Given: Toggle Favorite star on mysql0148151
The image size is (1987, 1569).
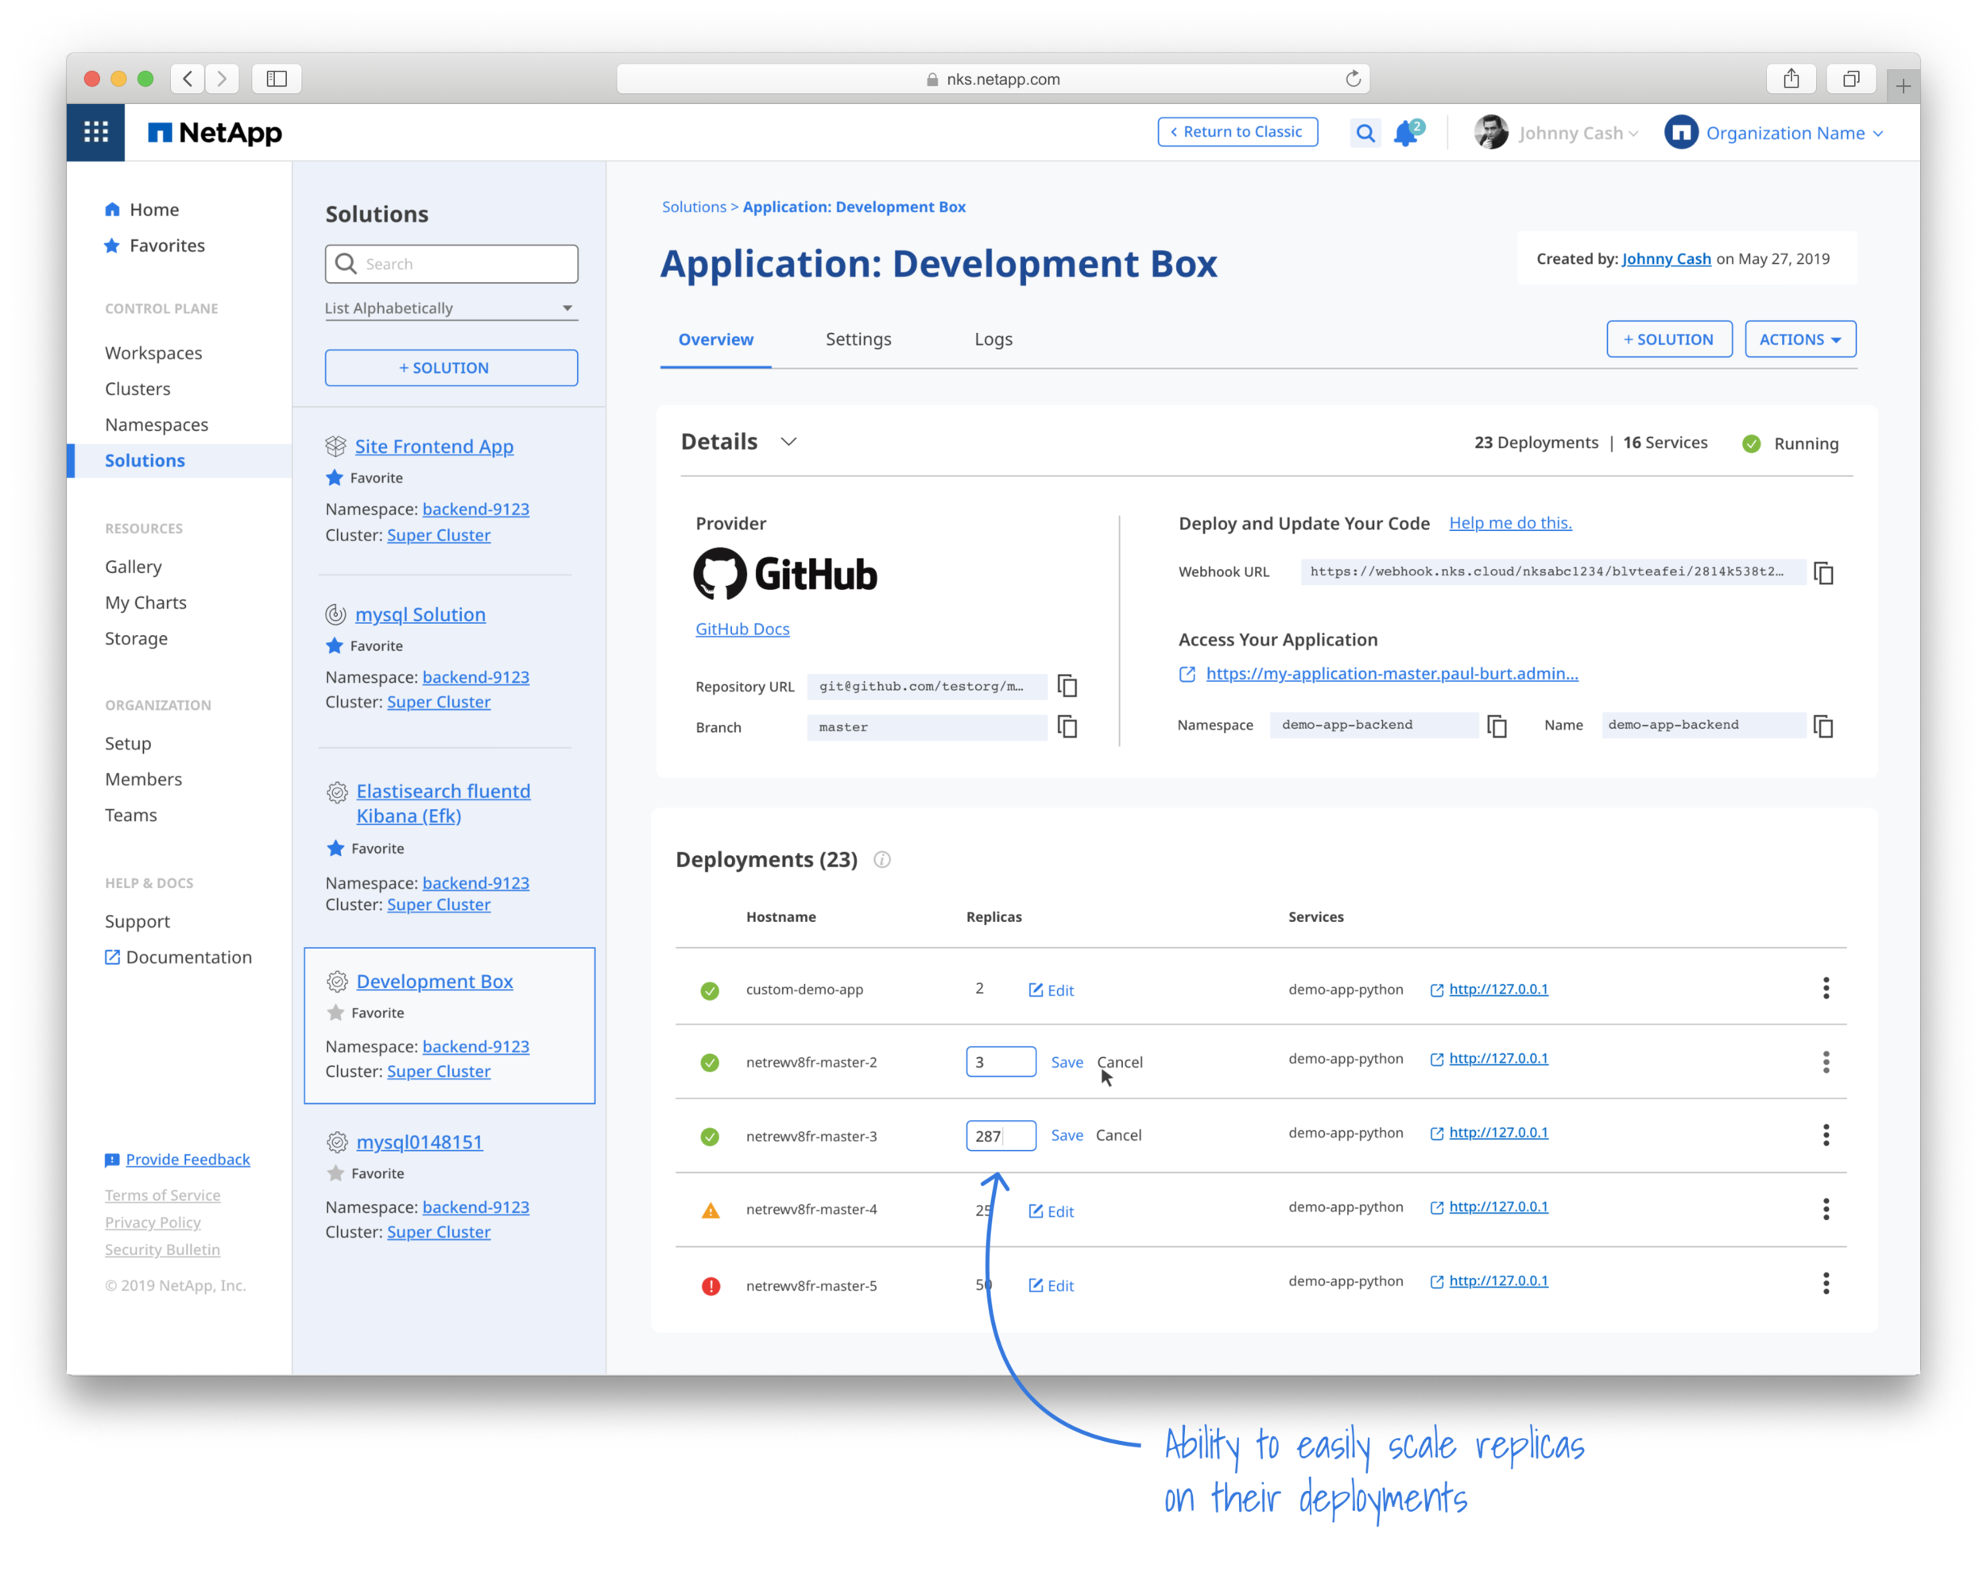Looking at the screenshot, I should point(336,1173).
